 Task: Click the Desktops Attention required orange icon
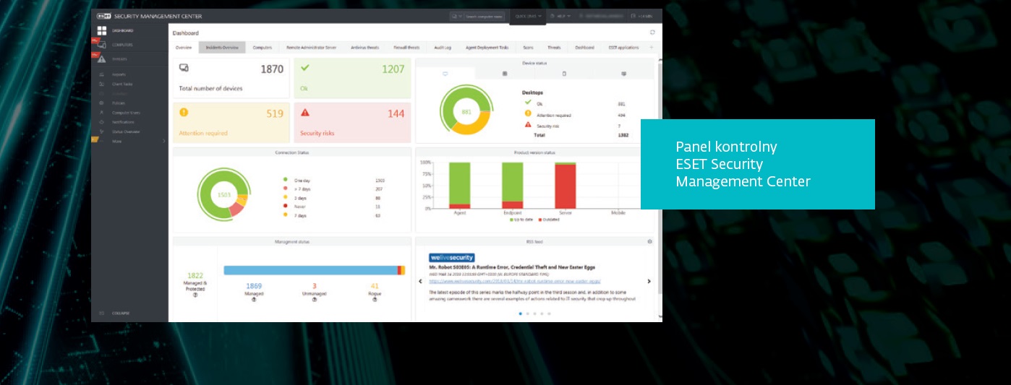coord(528,114)
